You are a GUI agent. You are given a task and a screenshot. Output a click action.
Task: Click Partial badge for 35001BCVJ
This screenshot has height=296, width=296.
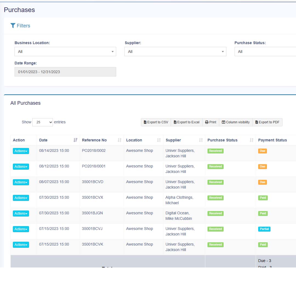[264, 229]
